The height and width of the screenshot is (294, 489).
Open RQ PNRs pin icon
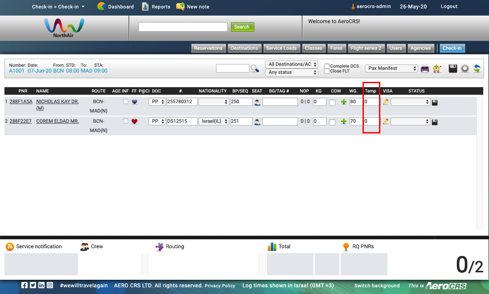[x=346, y=247]
